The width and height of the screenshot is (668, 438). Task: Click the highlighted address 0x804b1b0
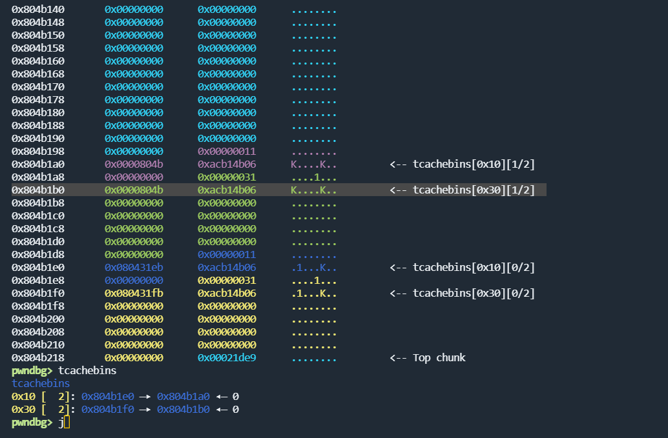pos(38,190)
